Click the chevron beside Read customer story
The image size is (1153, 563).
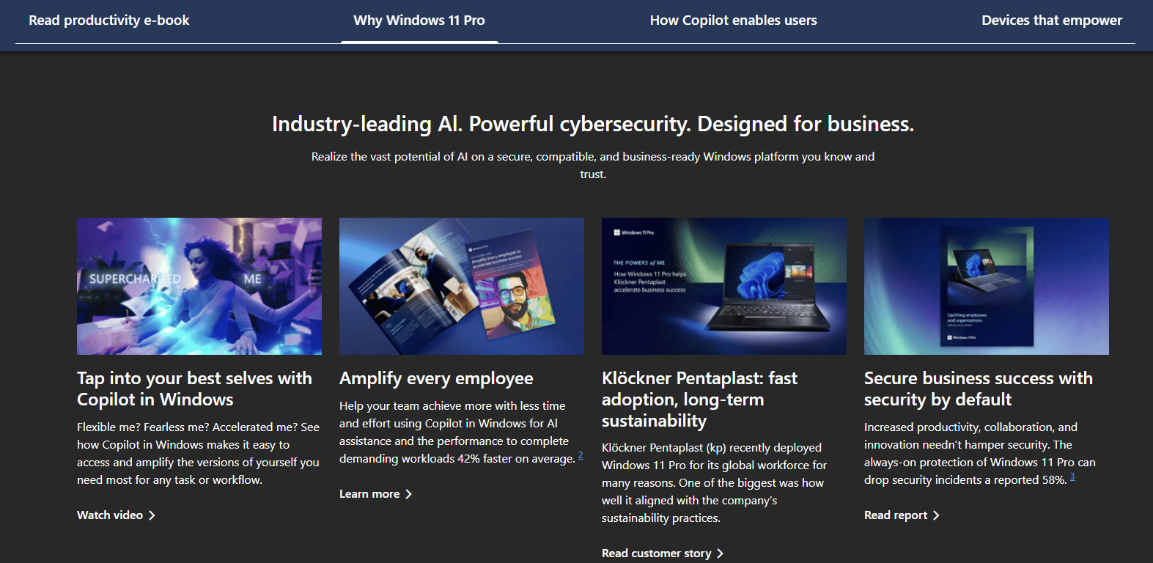720,553
